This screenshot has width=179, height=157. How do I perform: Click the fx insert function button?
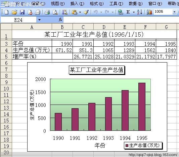[x=60, y=20]
